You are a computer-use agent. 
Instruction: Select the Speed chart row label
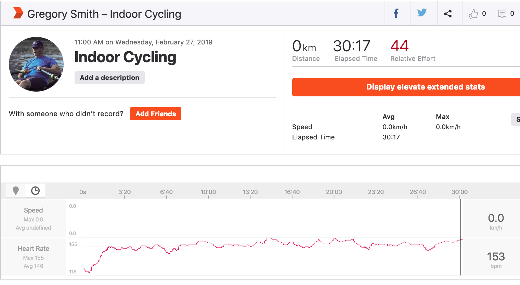[x=34, y=211]
